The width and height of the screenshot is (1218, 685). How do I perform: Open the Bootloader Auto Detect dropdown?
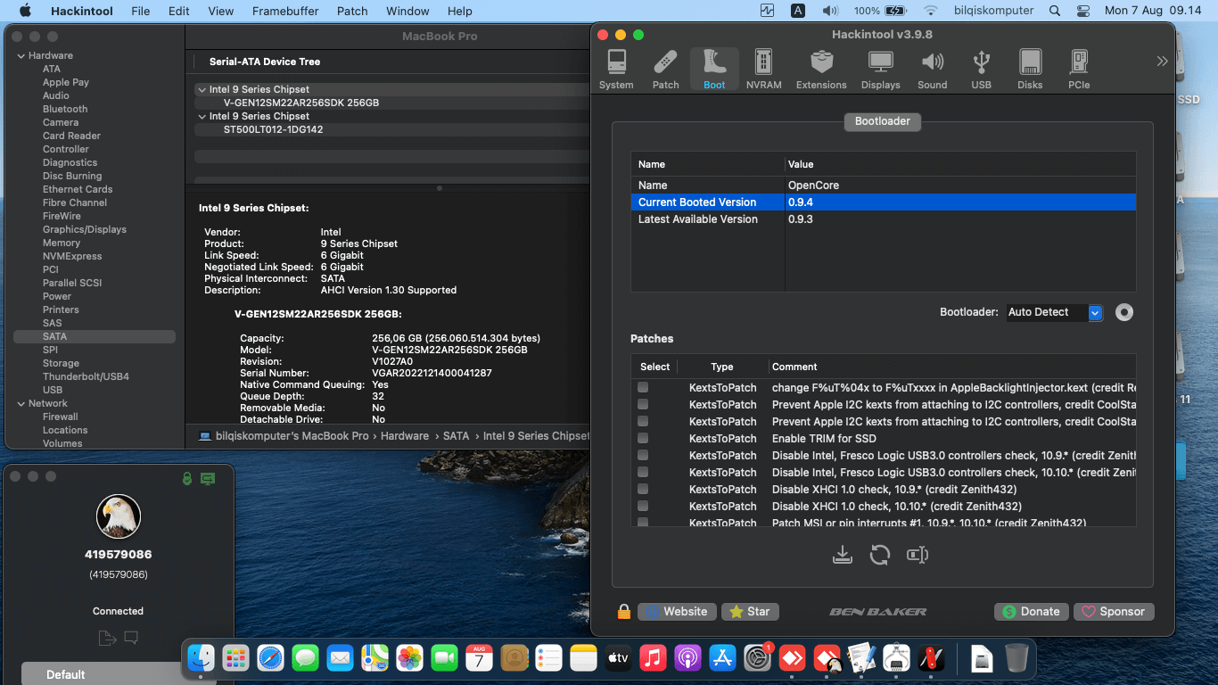(x=1055, y=312)
